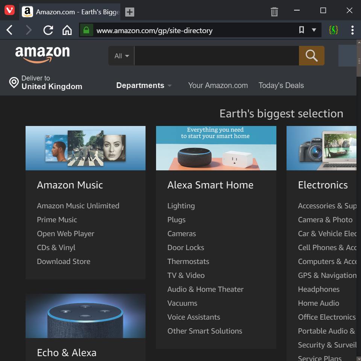Open the Open Web Player link
The image size is (361, 361).
pyautogui.click(x=65, y=234)
